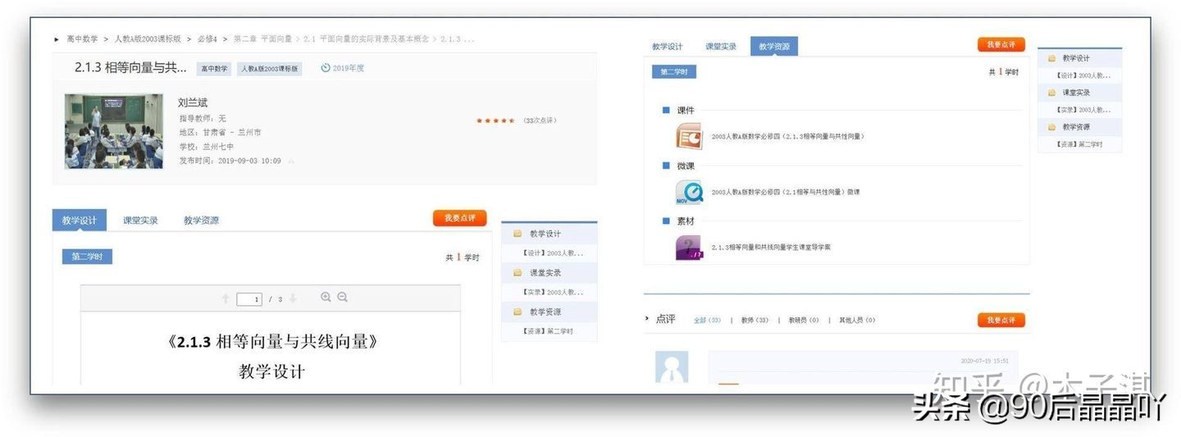Select the 教学设计 tab on right panel
This screenshot has width=1181, height=437.
[x=667, y=47]
